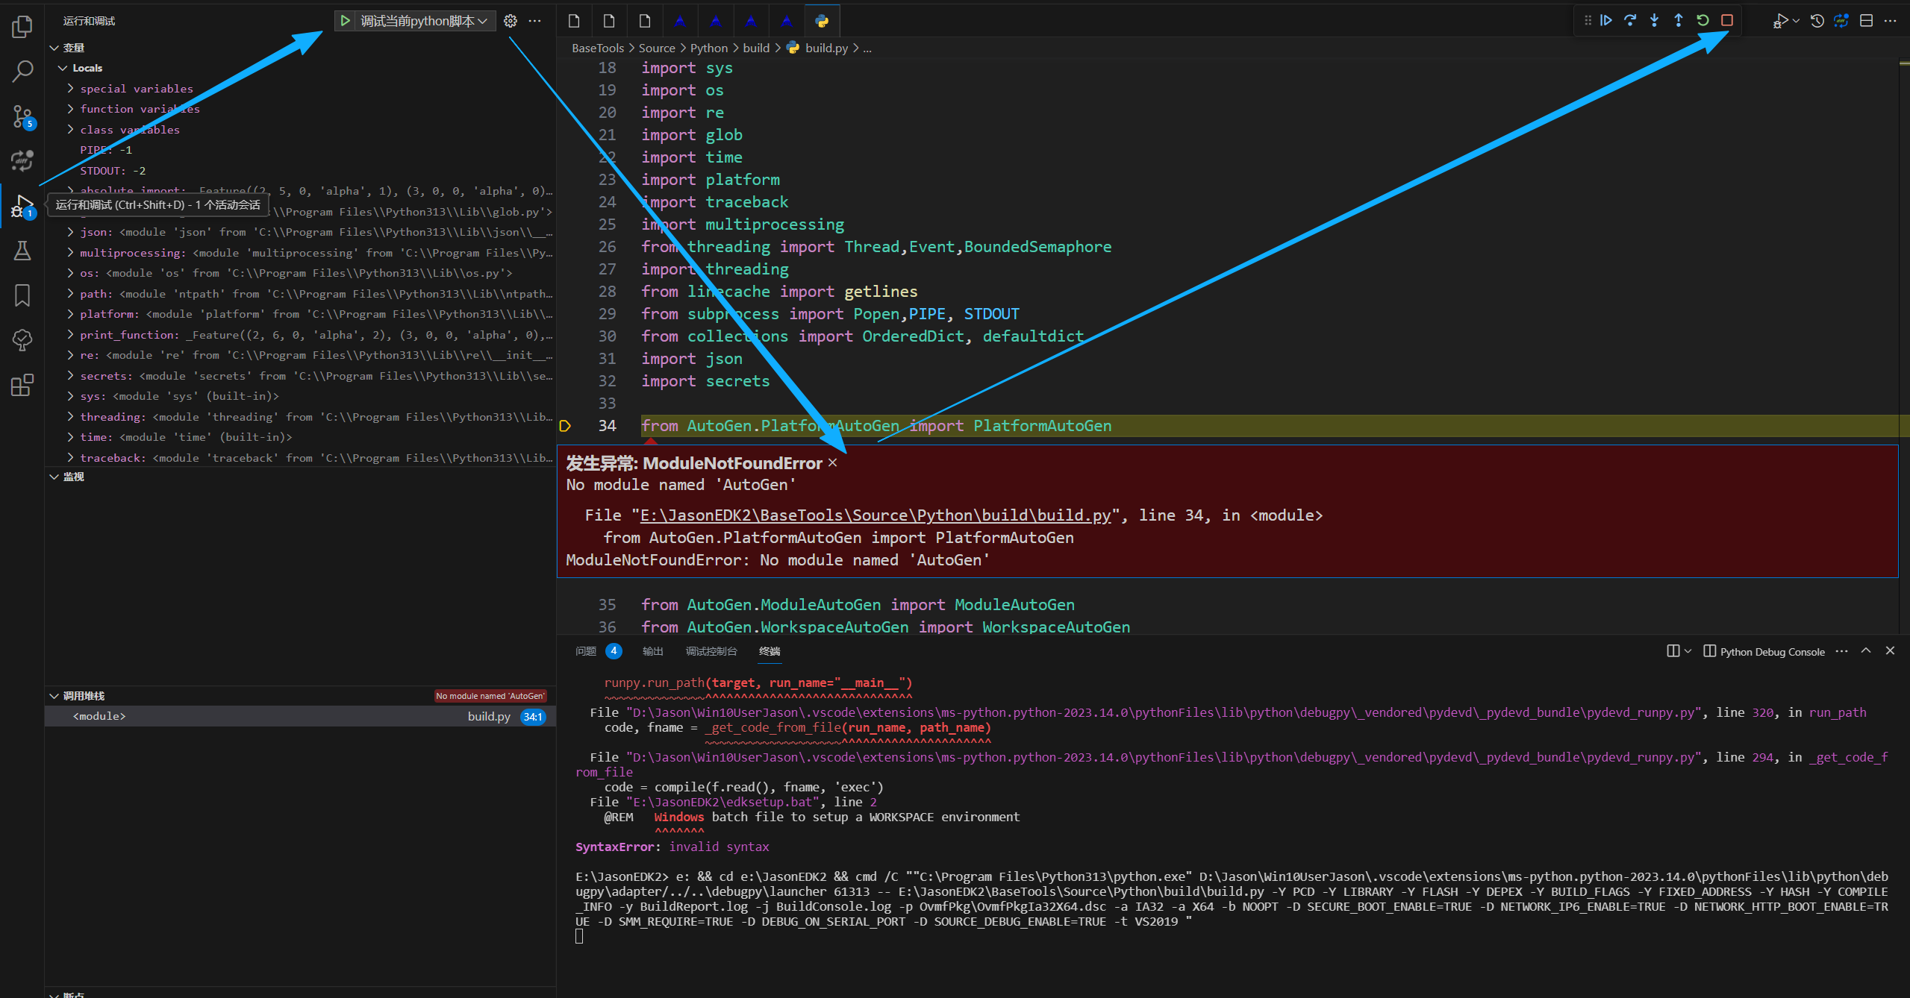Click the line 34 current-line glyph in gutter
1910x998 pixels.
tap(565, 426)
